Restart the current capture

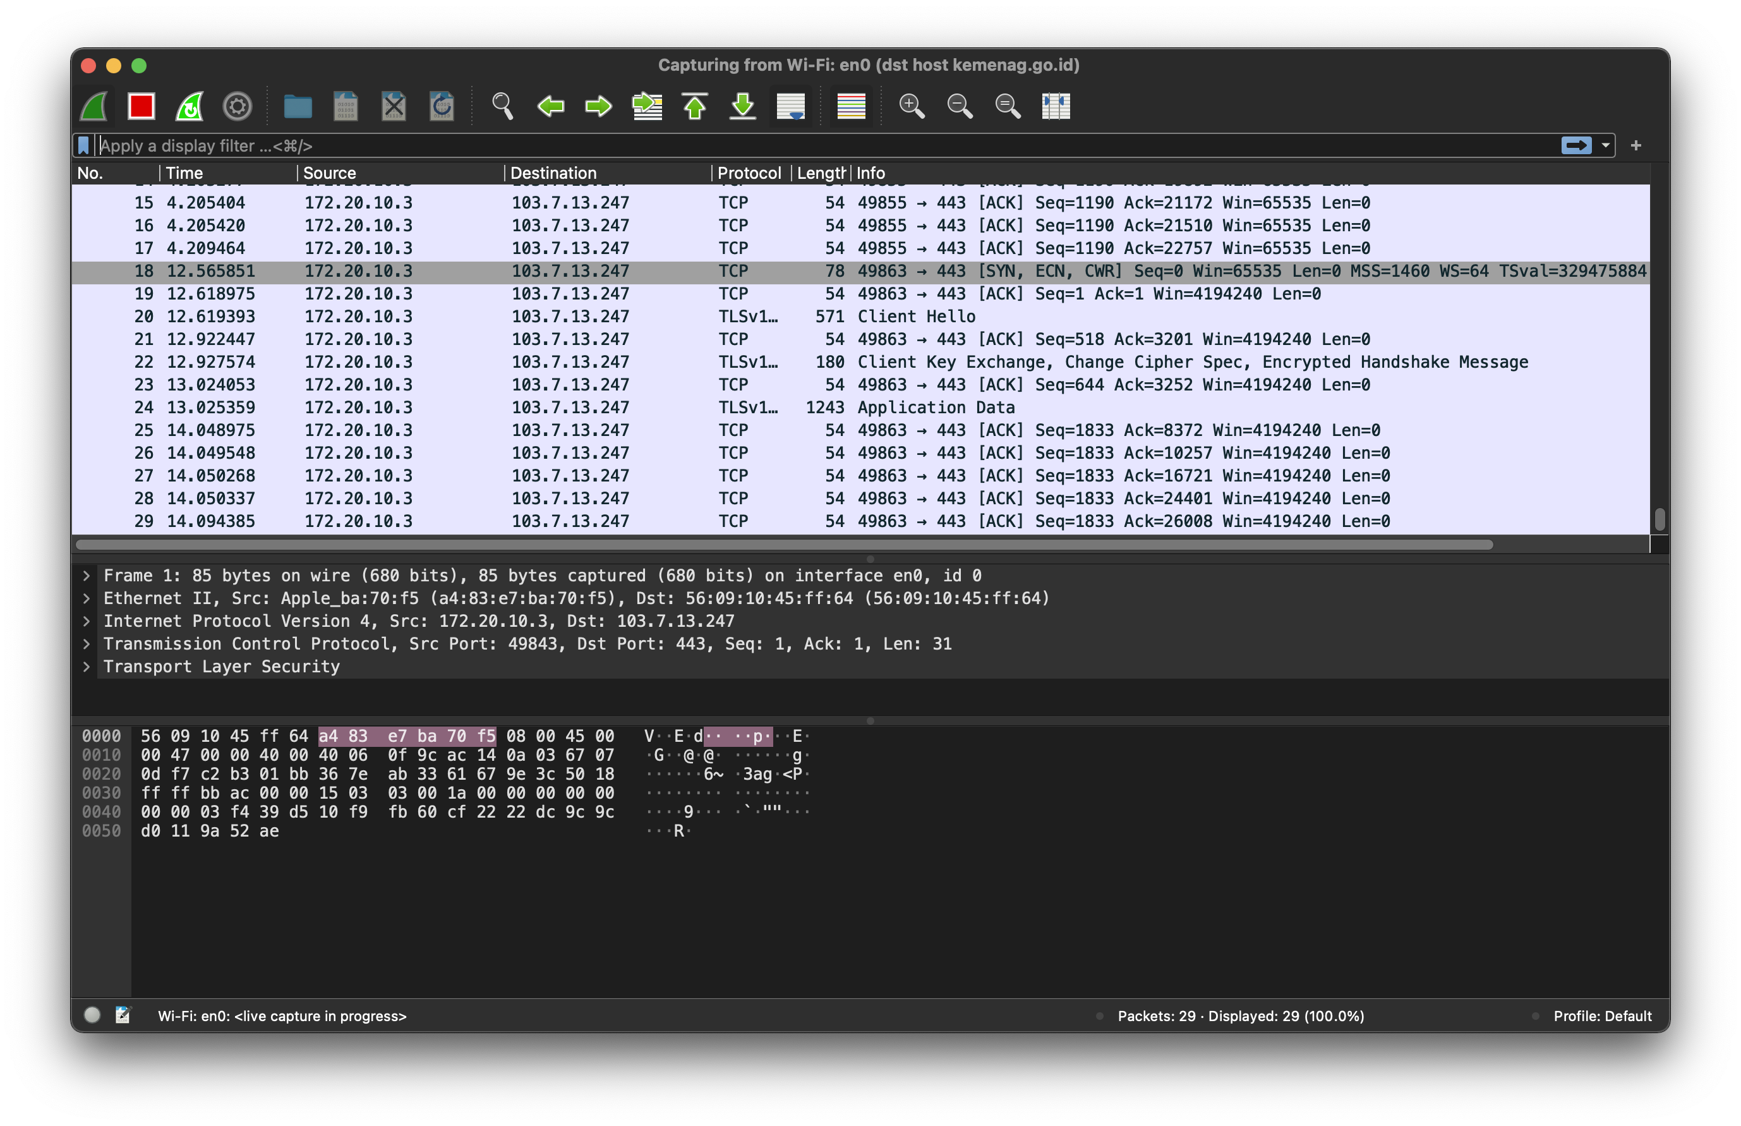(190, 107)
